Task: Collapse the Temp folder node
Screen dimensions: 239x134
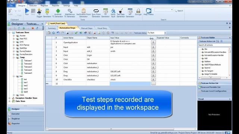Action: 14,58
